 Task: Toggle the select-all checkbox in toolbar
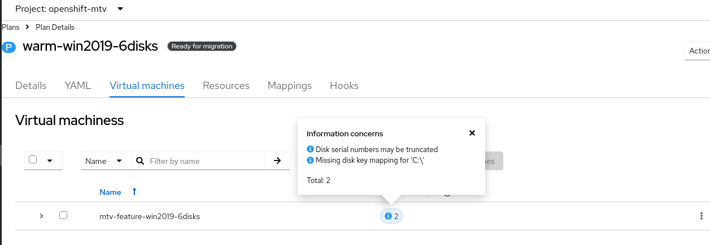[33, 160]
